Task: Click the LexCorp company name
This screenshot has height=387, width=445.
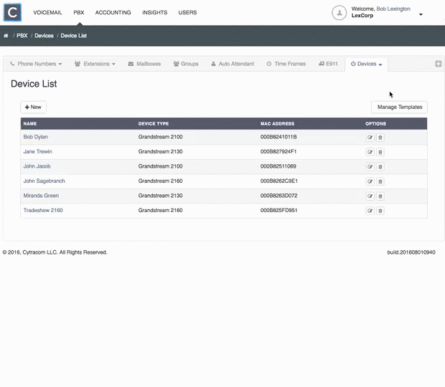Action: [x=362, y=16]
